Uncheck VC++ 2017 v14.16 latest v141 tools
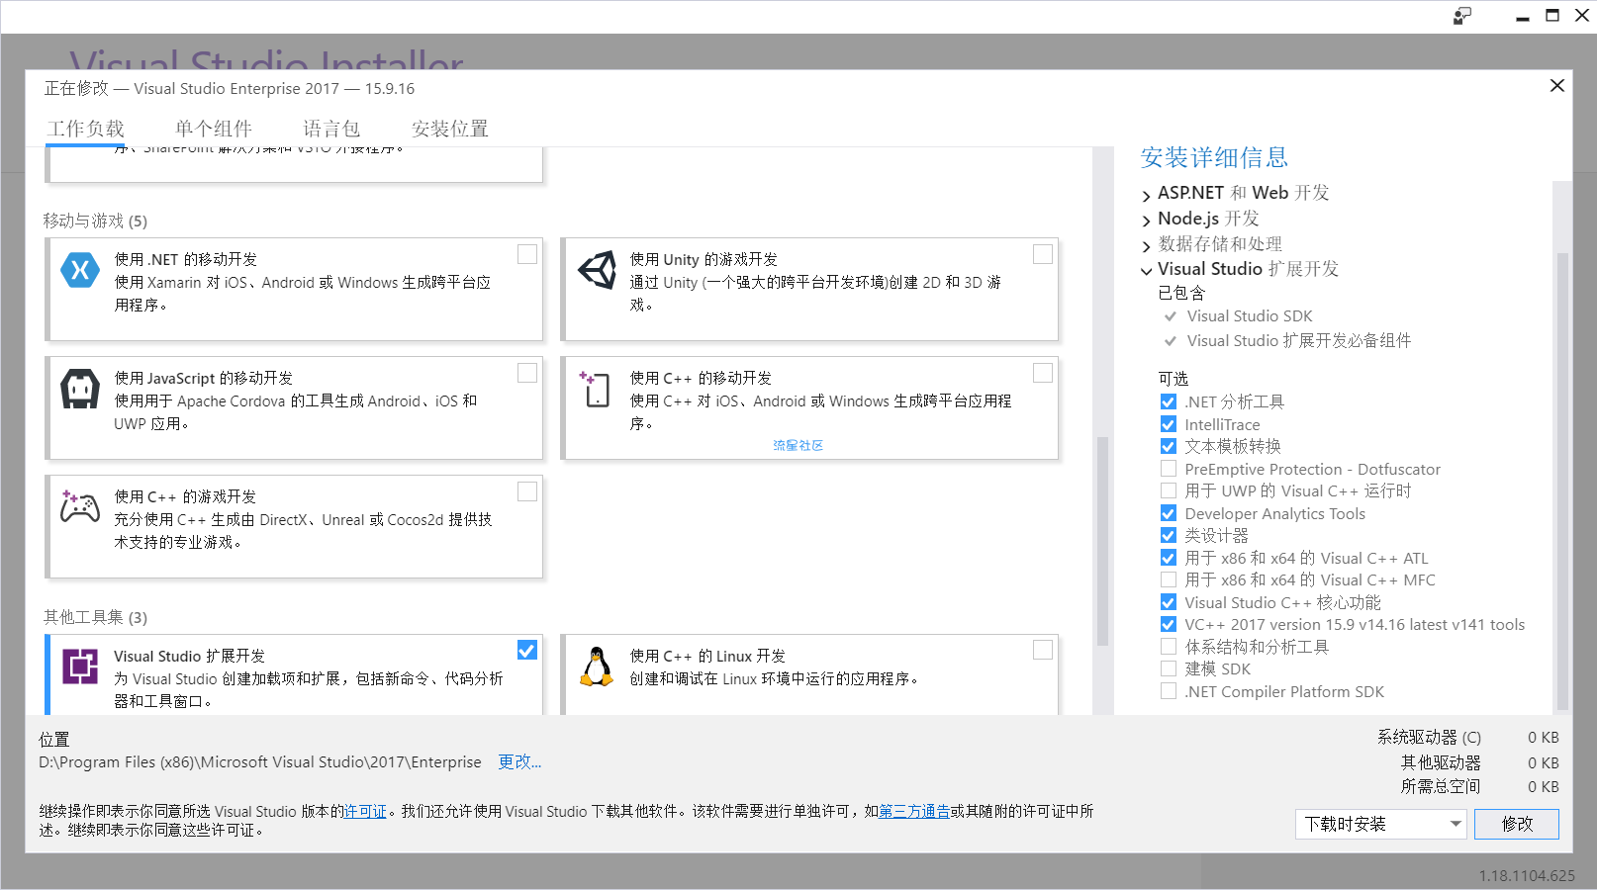Viewport: 1597px width, 890px height. 1169,624
